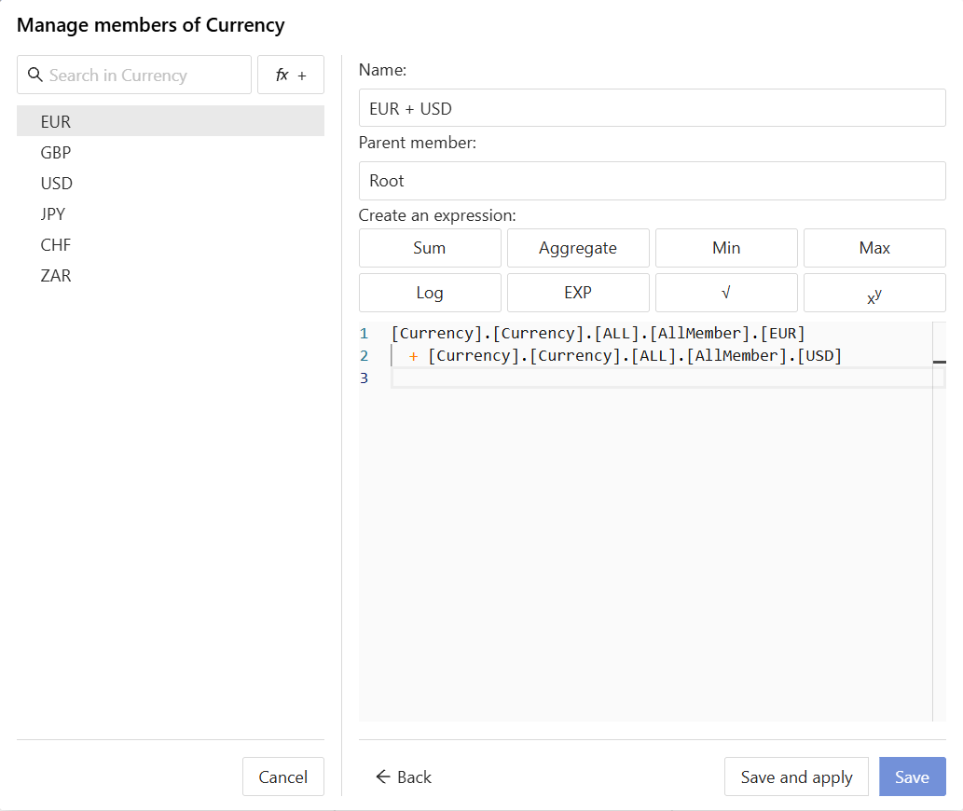Insert the Max function
The width and height of the screenshot is (963, 811).
pos(874,248)
